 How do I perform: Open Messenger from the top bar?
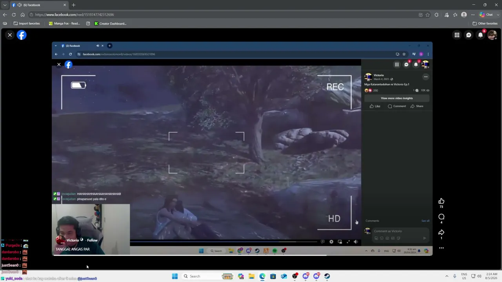click(x=469, y=35)
